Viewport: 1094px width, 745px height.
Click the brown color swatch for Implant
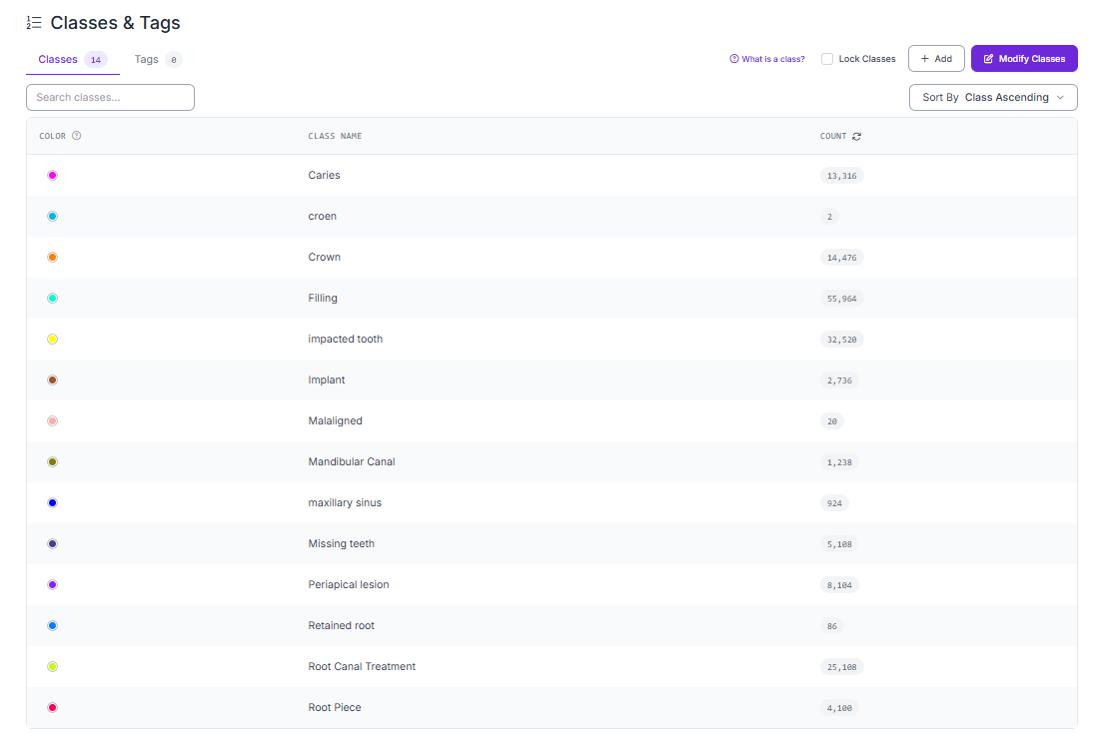(x=52, y=380)
